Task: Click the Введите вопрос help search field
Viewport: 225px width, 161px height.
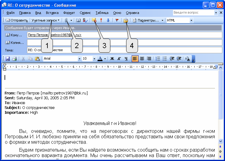Action: 194,13
